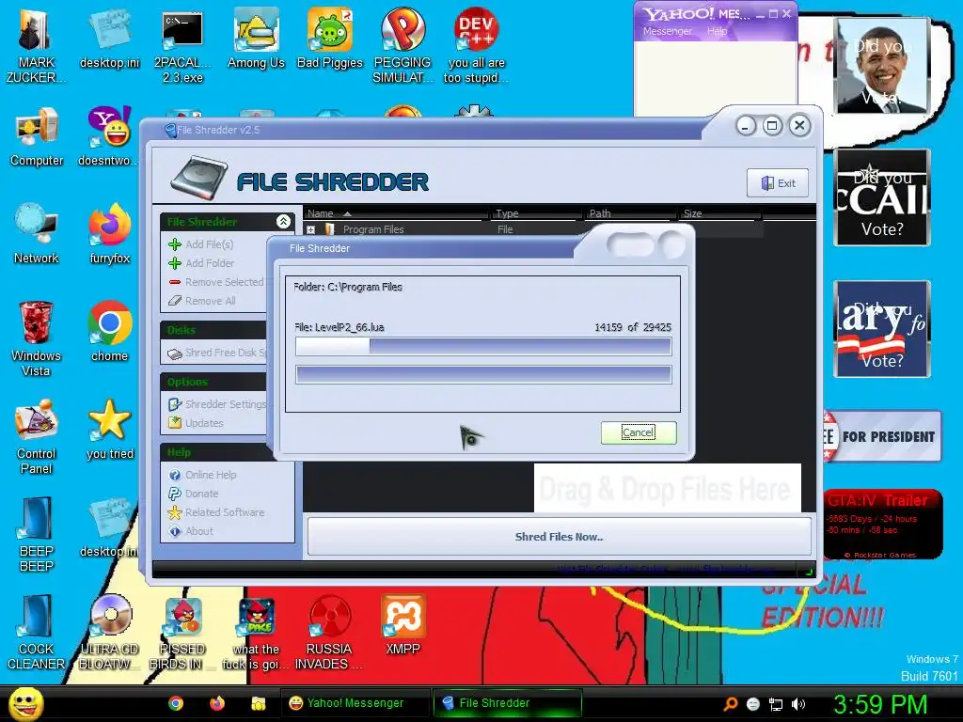Viewport: 963px width, 722px height.
Task: Open the ULTRA CD BLOATW... disc icon
Action: [109, 632]
